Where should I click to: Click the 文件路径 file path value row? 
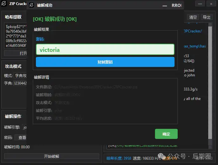click(87, 87)
